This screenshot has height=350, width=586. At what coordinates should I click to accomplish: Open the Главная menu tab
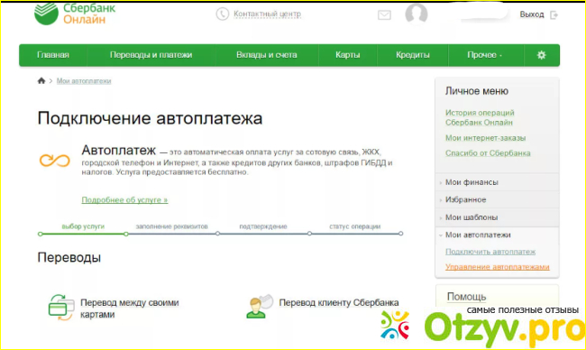tap(53, 55)
